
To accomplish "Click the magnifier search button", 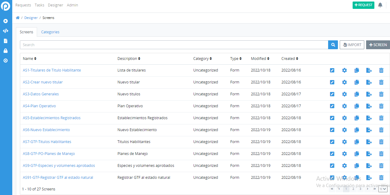I will 333,45.
